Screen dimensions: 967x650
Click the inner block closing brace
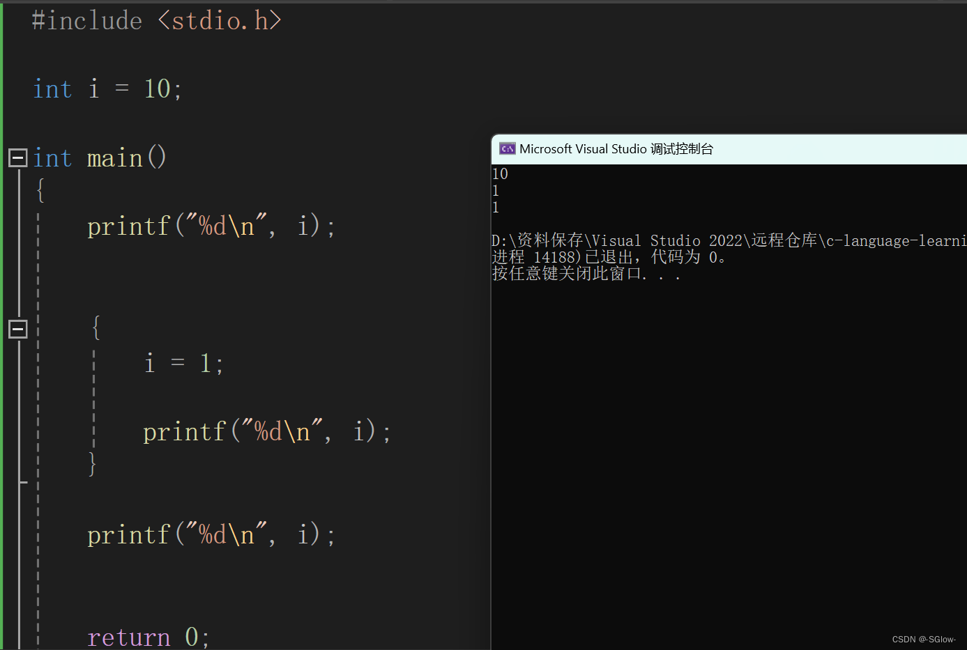pos(92,463)
